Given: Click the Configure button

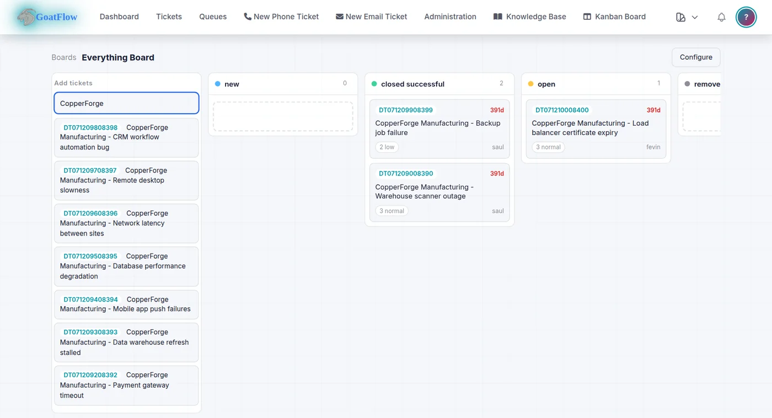Looking at the screenshot, I should pos(696,57).
